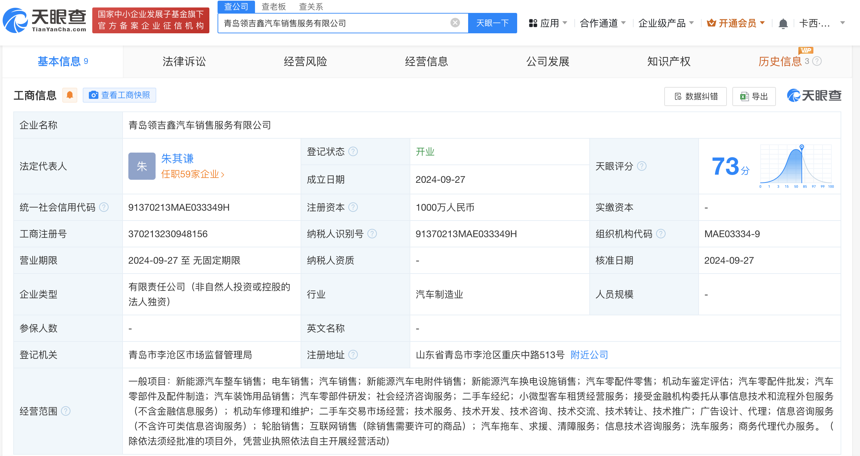Open the 开通会员 membership dropdown
This screenshot has width=860, height=456.
(x=736, y=23)
